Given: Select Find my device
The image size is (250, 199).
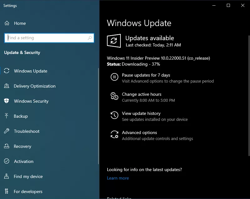Looking at the screenshot, I should coord(28,176).
